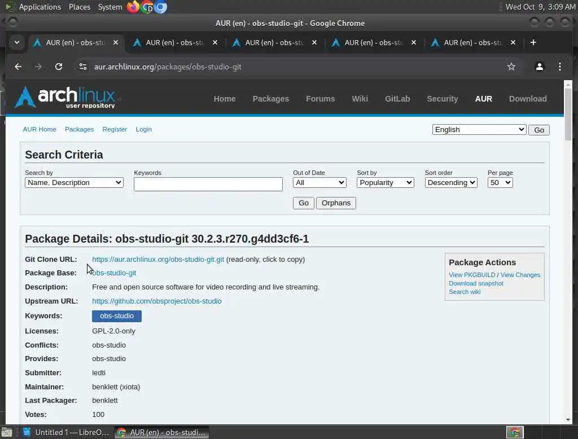Open Packages in Arch top navigation
578x439 pixels.
tap(270, 99)
